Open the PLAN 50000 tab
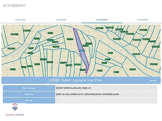 [142, 20]
